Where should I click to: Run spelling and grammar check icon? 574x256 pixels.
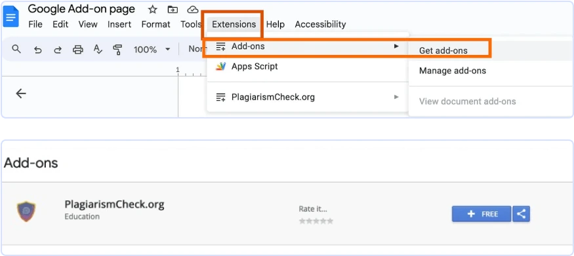click(x=98, y=49)
